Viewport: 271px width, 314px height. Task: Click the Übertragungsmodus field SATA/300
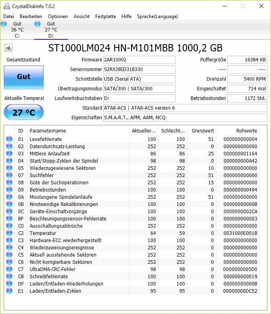click(140, 88)
